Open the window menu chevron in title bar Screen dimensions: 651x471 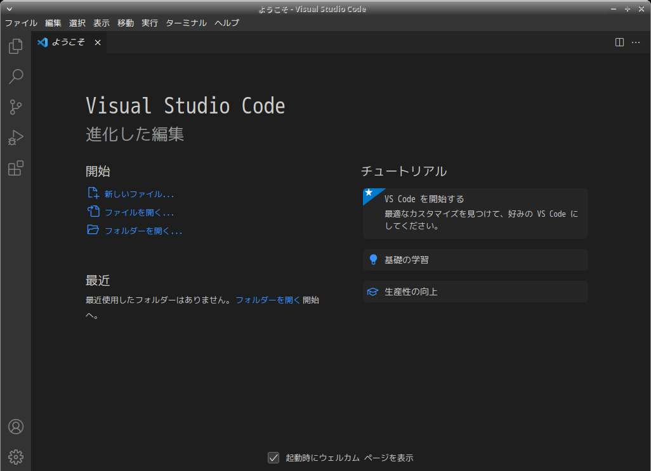click(x=9, y=9)
